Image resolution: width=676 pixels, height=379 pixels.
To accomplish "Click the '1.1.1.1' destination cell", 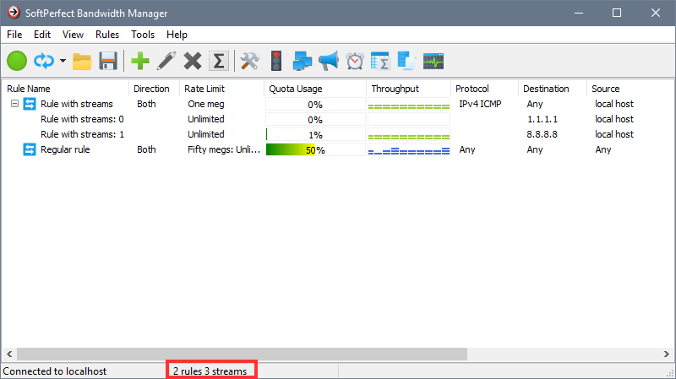I will [x=542, y=119].
